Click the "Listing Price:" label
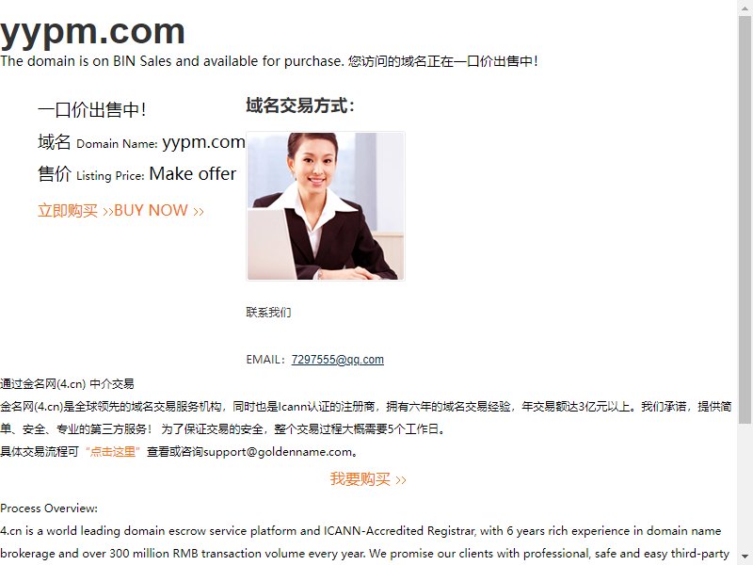This screenshot has height=565, width=753. 110,176
